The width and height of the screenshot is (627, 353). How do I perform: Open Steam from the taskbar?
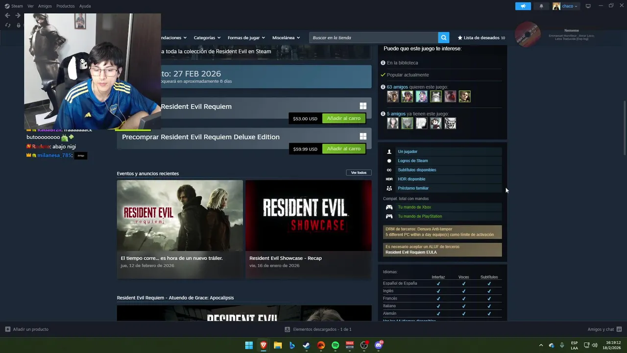coord(306,345)
